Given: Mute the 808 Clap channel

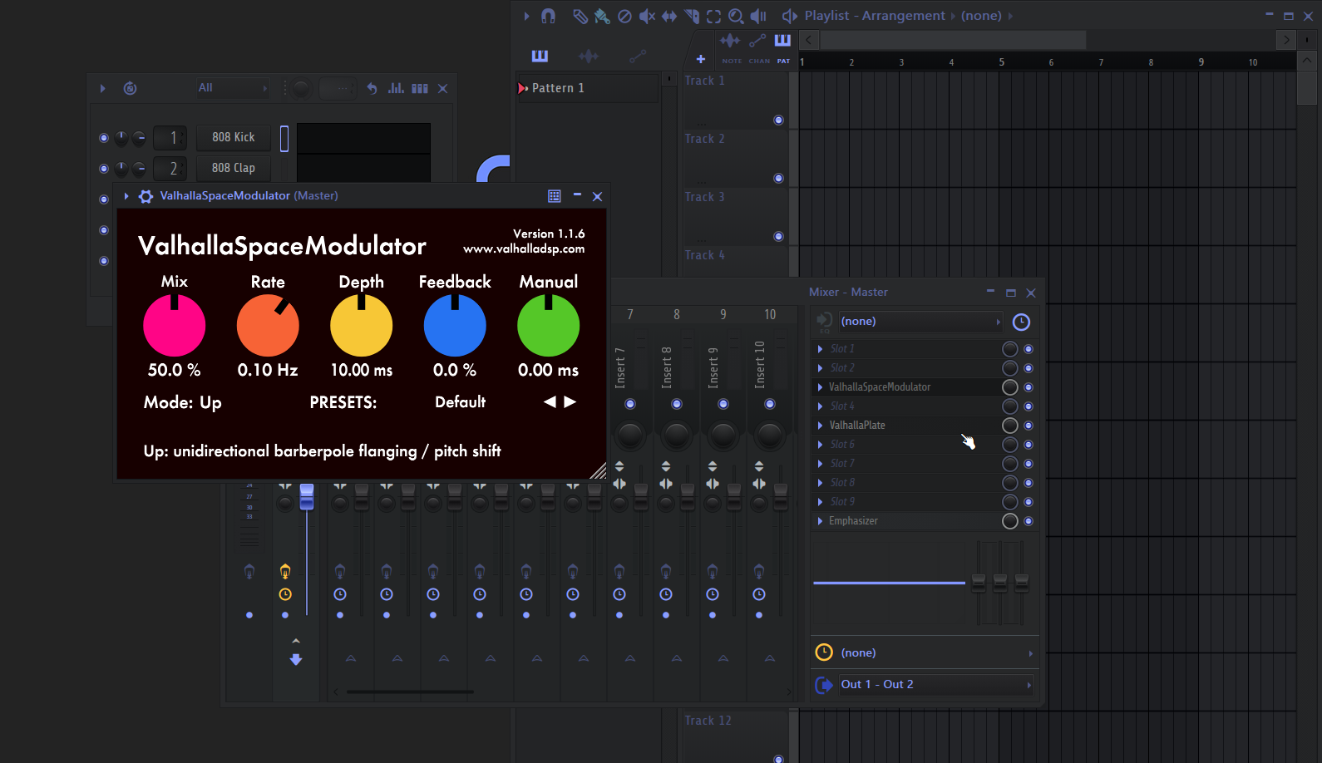Looking at the screenshot, I should [104, 169].
